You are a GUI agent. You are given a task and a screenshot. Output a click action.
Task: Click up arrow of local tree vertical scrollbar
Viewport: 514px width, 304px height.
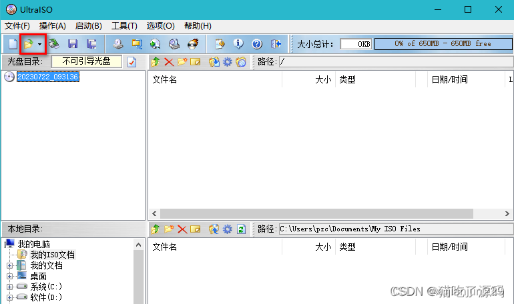tap(139, 245)
